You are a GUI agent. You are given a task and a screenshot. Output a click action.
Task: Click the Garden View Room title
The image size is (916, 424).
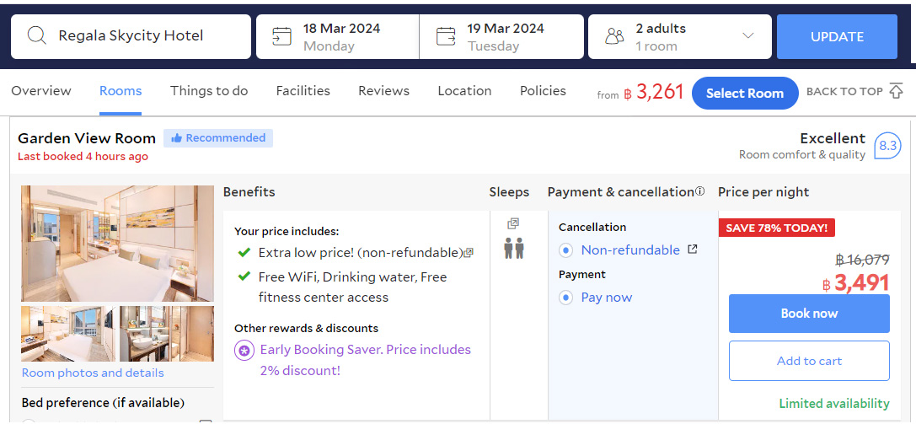87,138
